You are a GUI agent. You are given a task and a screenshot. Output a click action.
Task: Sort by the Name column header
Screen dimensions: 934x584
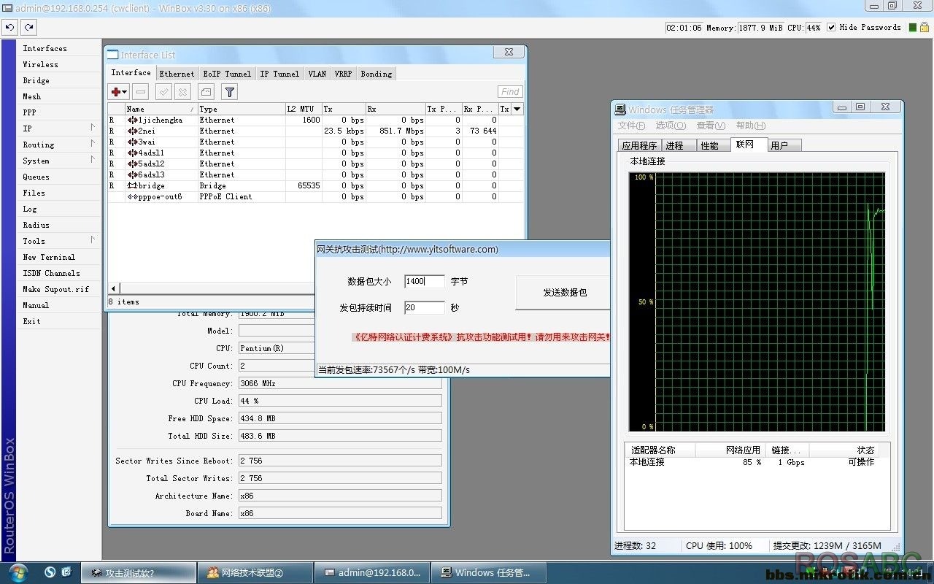pos(161,109)
